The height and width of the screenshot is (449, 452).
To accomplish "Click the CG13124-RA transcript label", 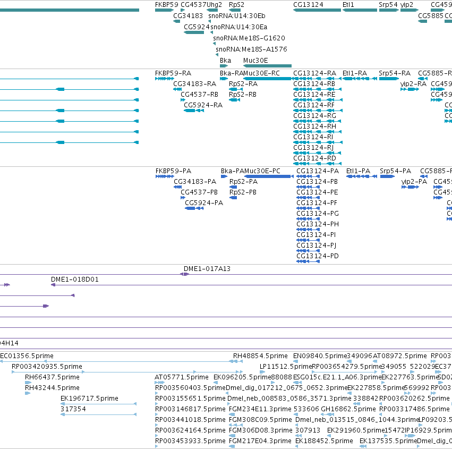I will [314, 73].
